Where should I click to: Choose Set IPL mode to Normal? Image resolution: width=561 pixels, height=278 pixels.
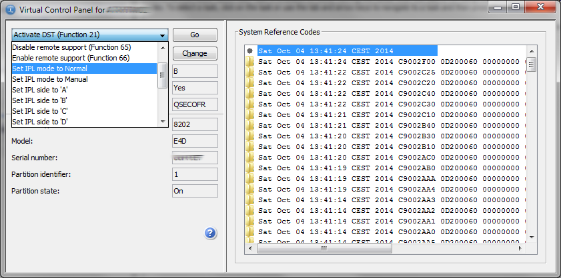84,69
